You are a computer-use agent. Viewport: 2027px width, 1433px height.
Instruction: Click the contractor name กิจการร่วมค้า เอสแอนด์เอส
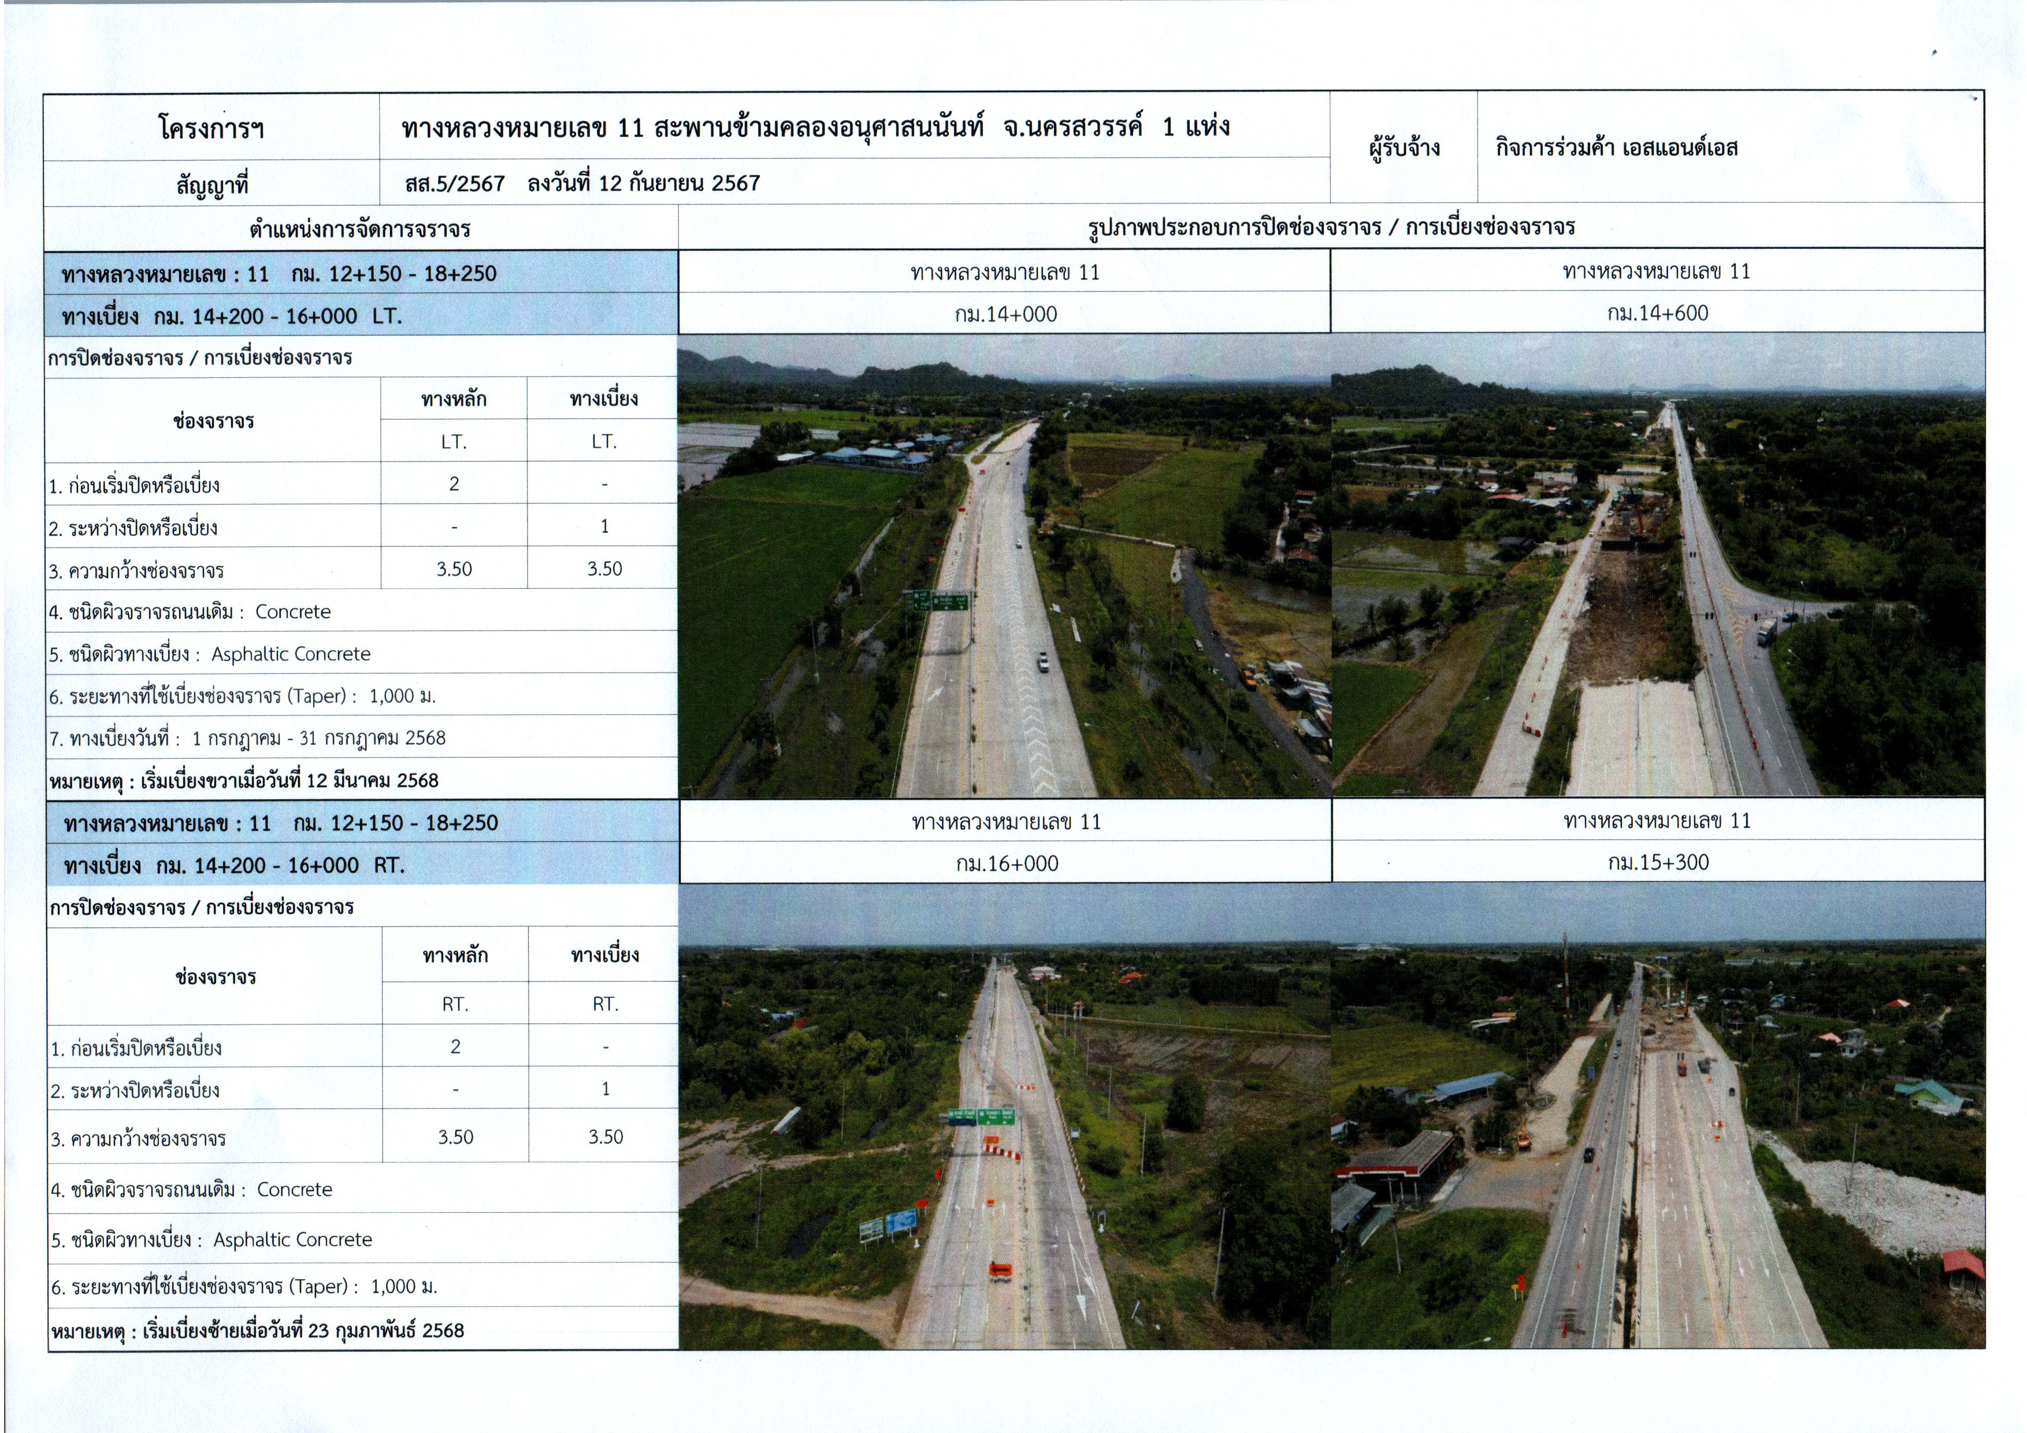[x=1617, y=147]
